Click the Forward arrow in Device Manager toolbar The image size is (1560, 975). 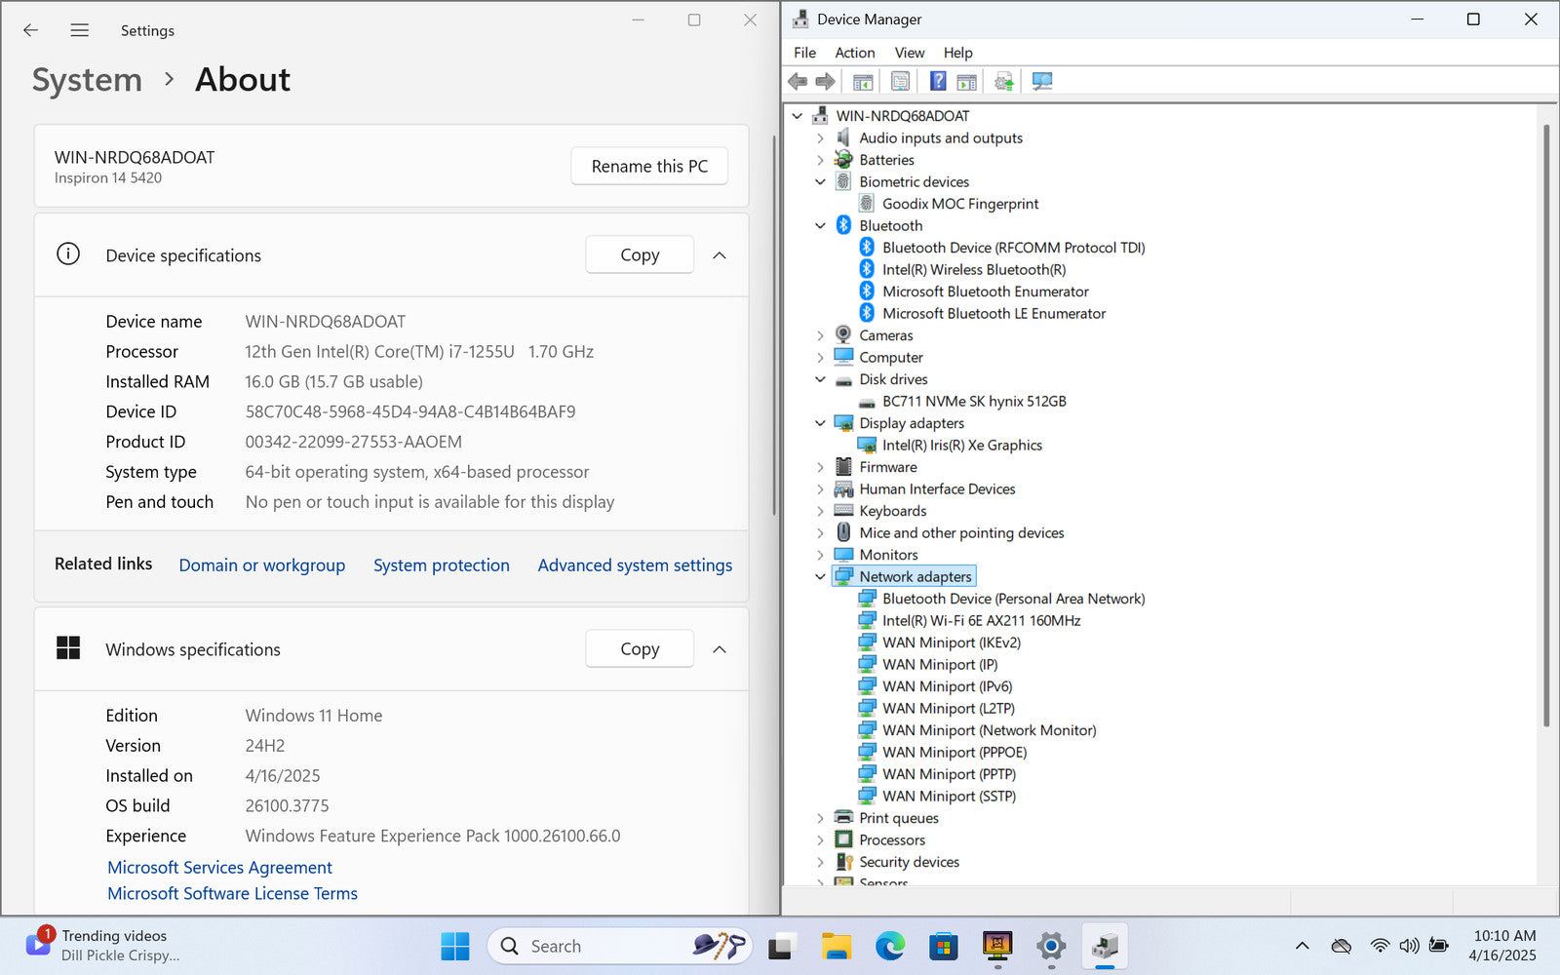[825, 81]
